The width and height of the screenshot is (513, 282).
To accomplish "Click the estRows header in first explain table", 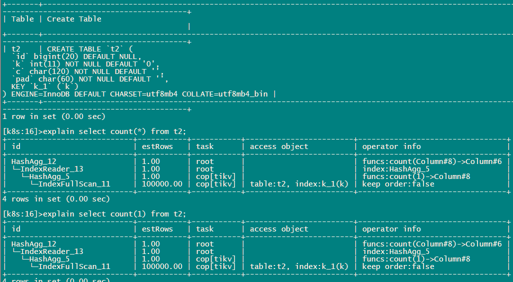I will (x=157, y=146).
